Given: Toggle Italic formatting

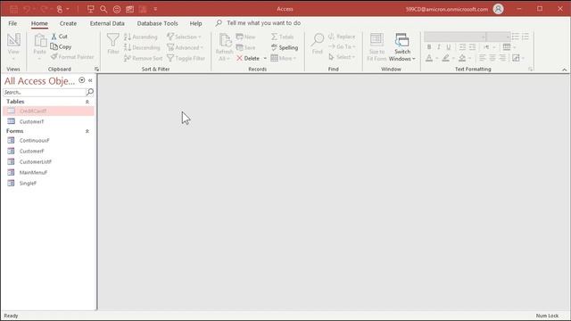Looking at the screenshot, I should (x=439, y=47).
